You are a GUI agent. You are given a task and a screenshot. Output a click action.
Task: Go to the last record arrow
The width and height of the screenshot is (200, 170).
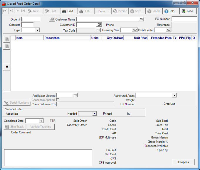(23, 11)
